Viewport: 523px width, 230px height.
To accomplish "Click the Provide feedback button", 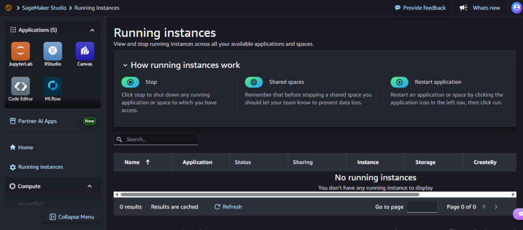I will [420, 8].
